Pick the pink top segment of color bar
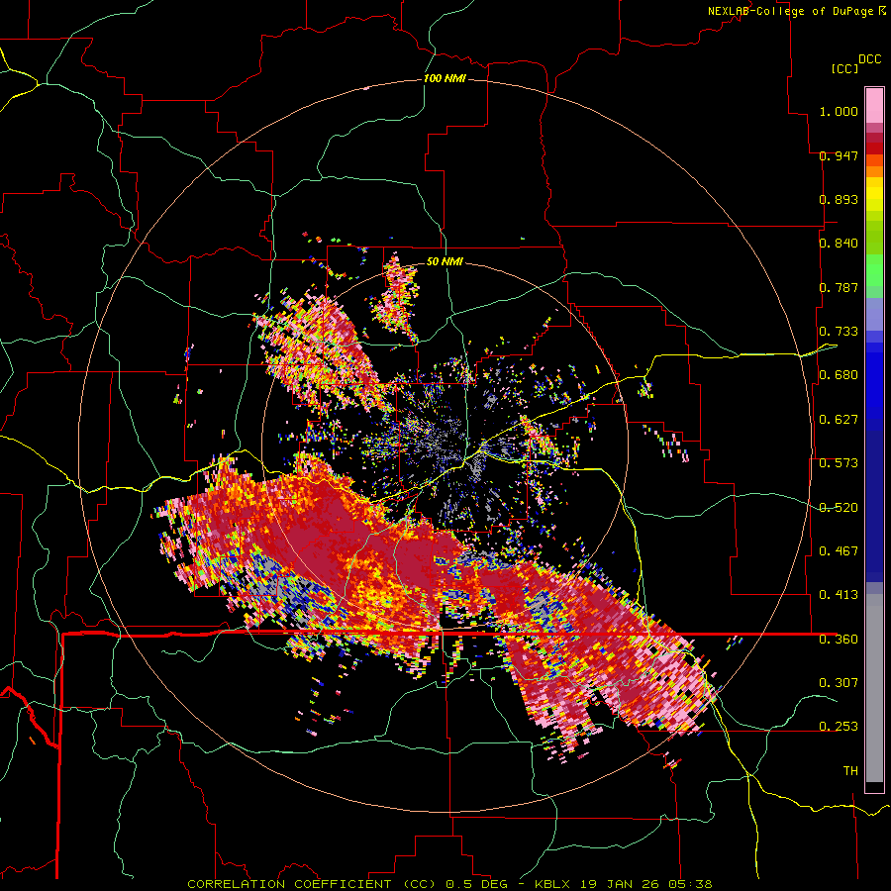891x891 pixels. [874, 106]
